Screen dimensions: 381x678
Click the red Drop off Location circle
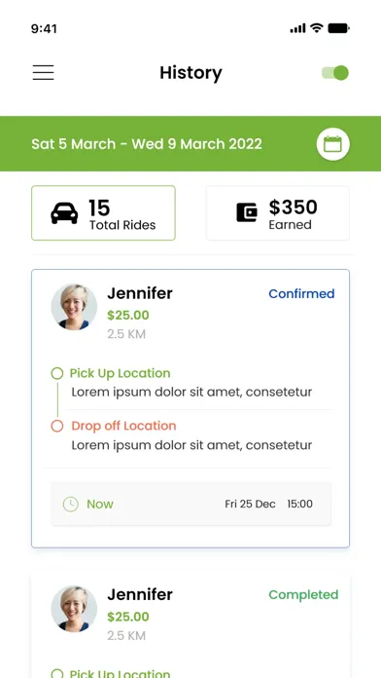tap(57, 426)
